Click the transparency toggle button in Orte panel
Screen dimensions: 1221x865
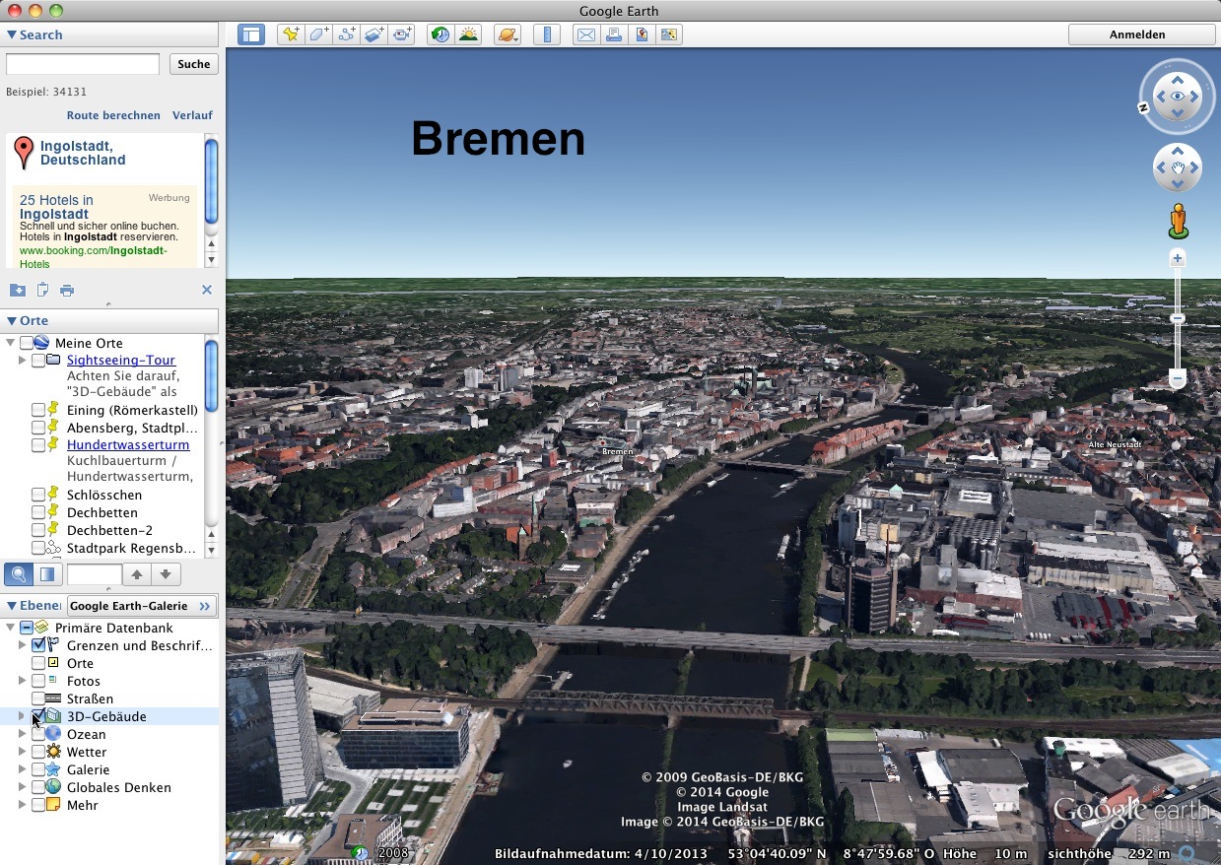[x=47, y=574]
